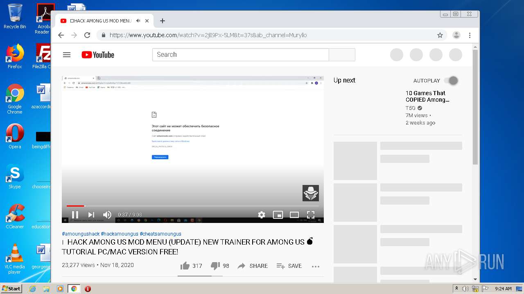Go back in Chrome

[61, 35]
